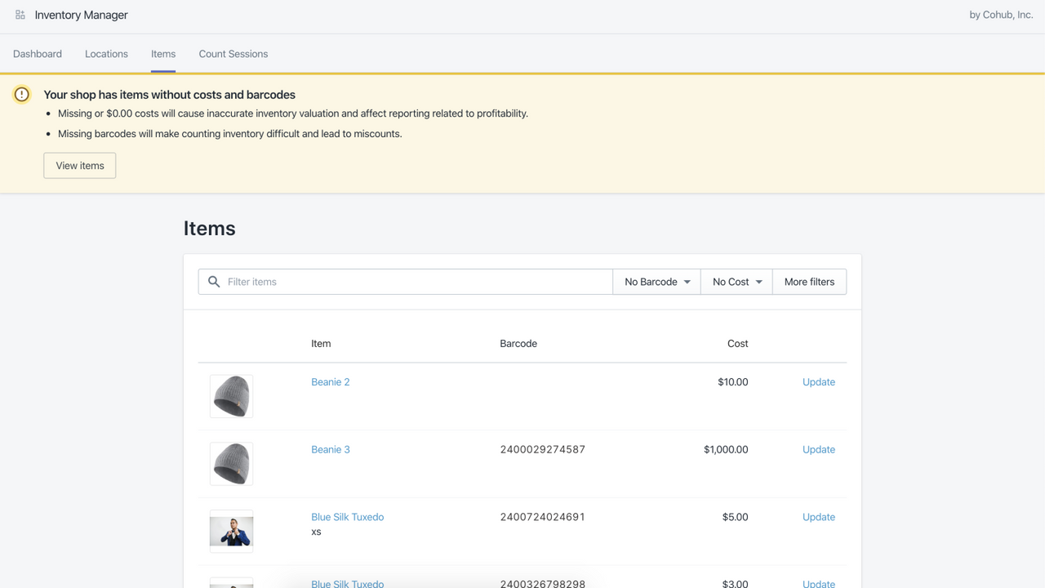Open the No Cost filter dropdown
Viewport: 1045px width, 588px height.
click(x=736, y=282)
